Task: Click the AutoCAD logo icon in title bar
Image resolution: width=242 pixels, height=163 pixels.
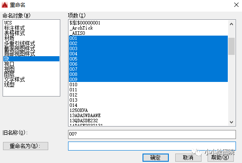Action: click(5, 5)
